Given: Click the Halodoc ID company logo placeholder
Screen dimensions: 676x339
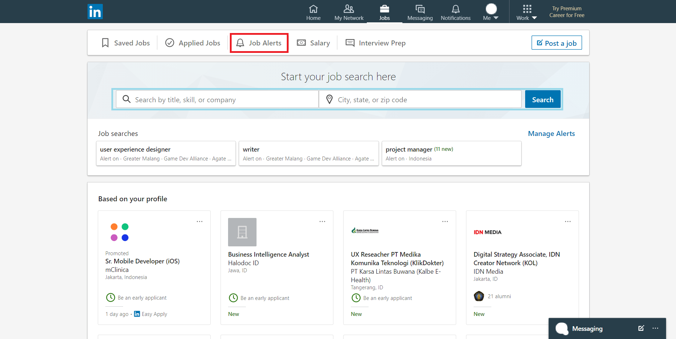Looking at the screenshot, I should point(242,232).
